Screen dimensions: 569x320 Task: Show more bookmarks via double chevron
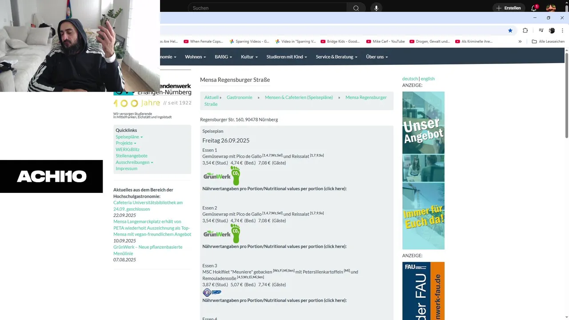[x=520, y=41]
